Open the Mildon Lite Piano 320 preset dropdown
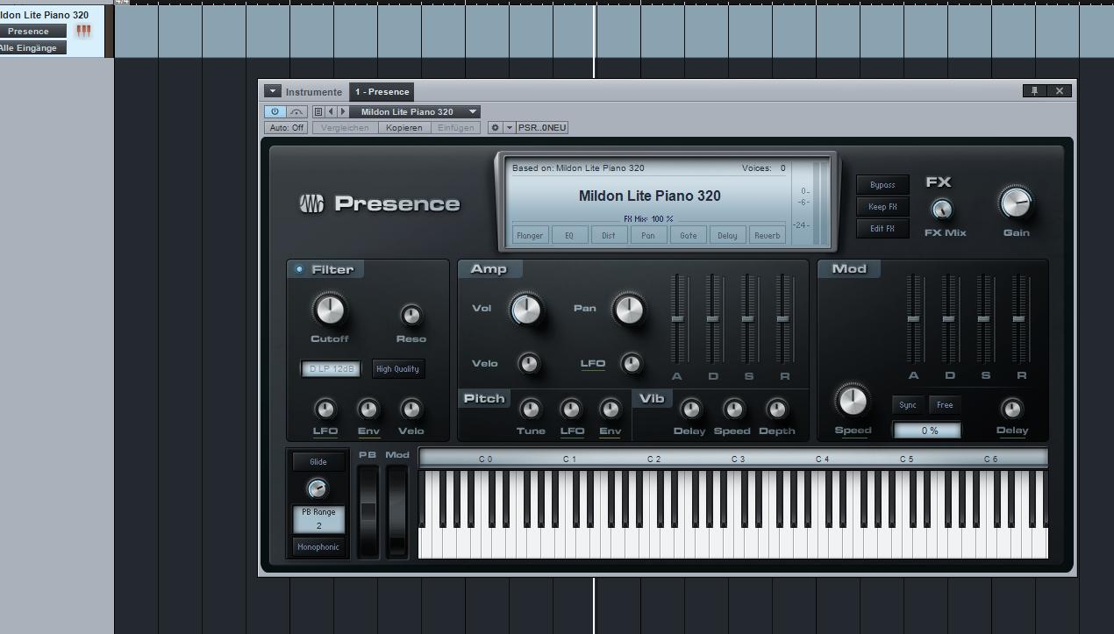Image resolution: width=1114 pixels, height=634 pixels. (x=414, y=111)
